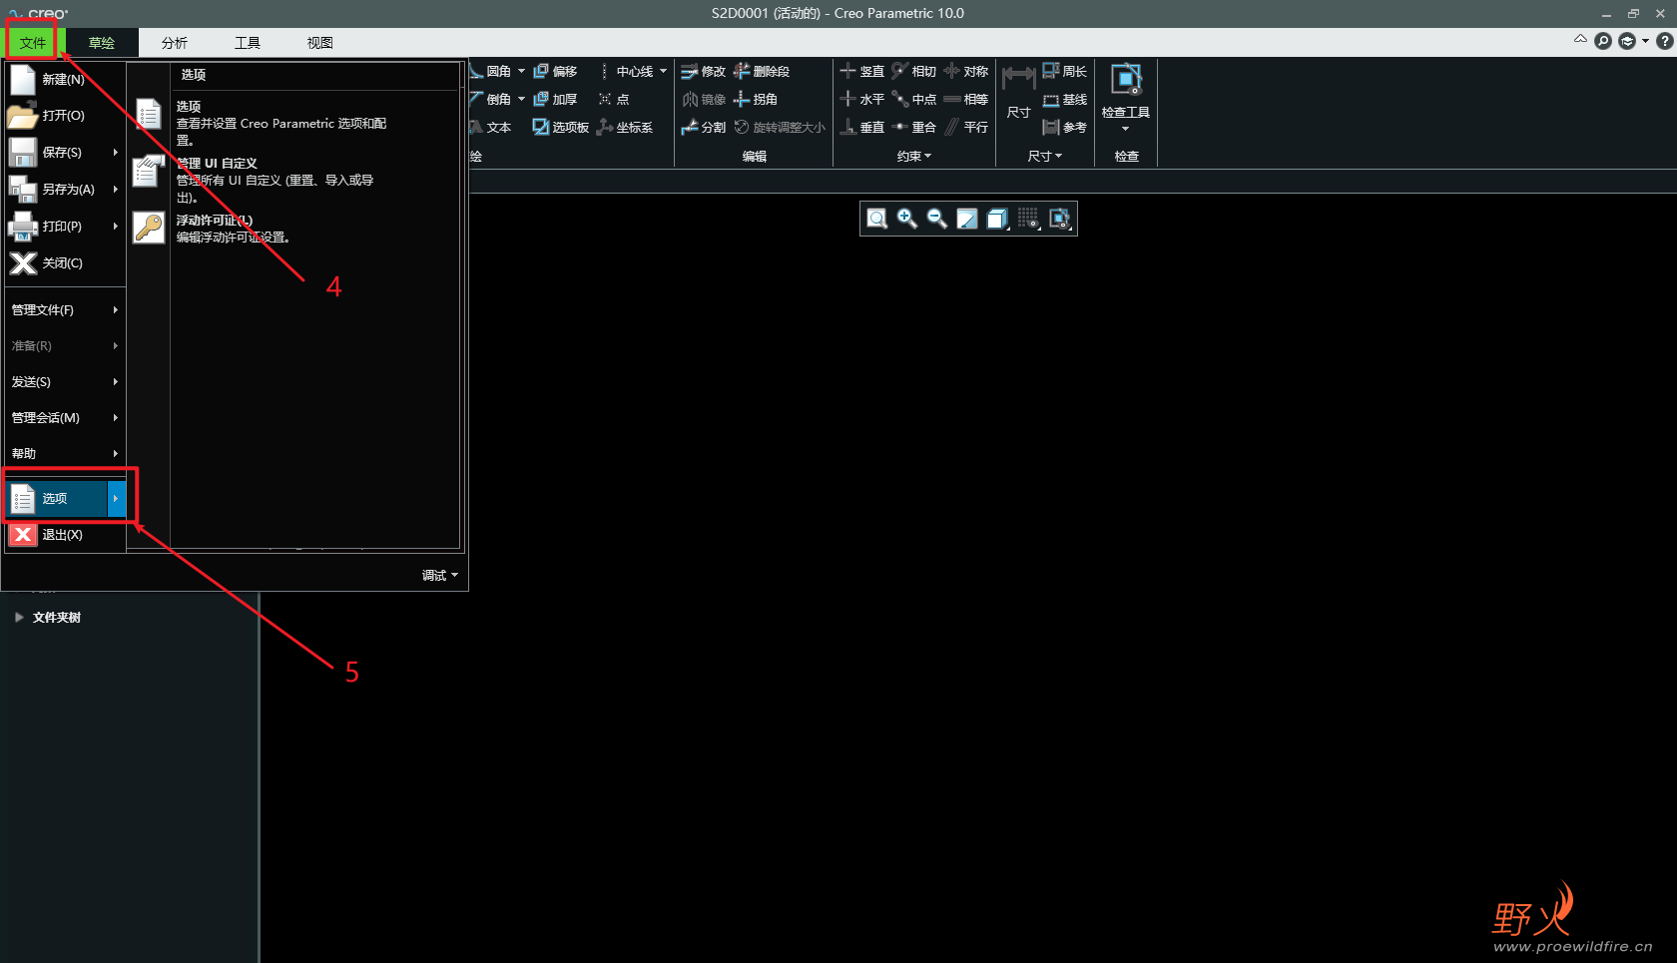Click the zoom in icon in graphics toolbar

906,219
